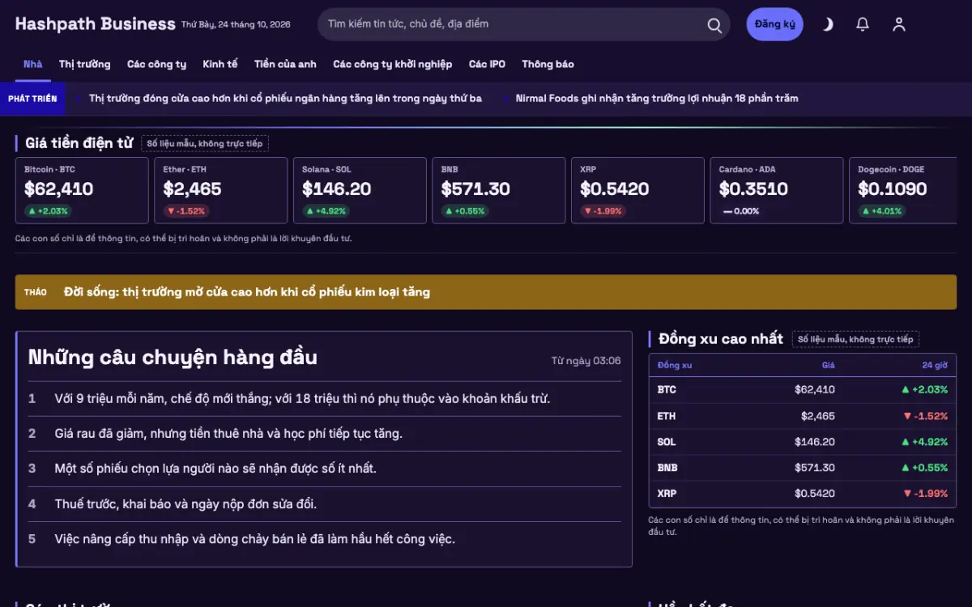Screen dimensions: 972x607
Task: Click the date Thứ Bảy, 24 tháng 10
Action: (x=236, y=25)
